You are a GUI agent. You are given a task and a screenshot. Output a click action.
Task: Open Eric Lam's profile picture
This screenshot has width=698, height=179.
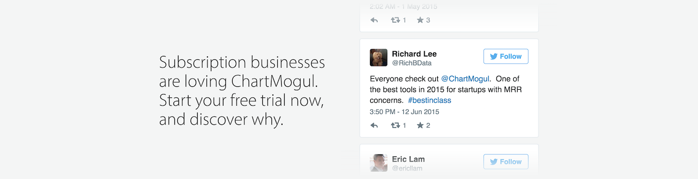point(379,163)
